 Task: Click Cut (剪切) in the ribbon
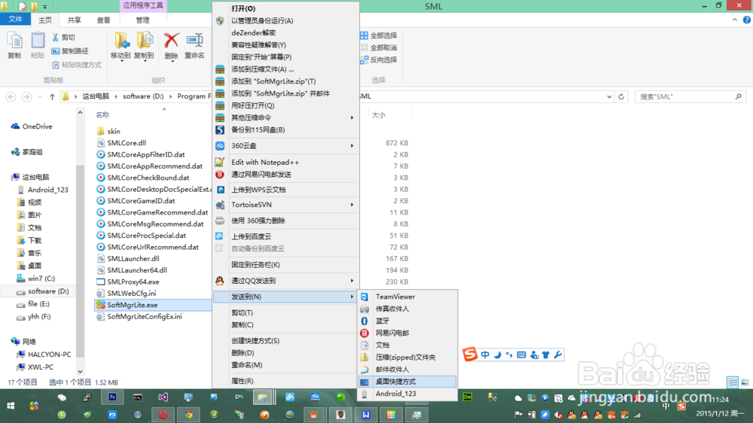point(63,38)
